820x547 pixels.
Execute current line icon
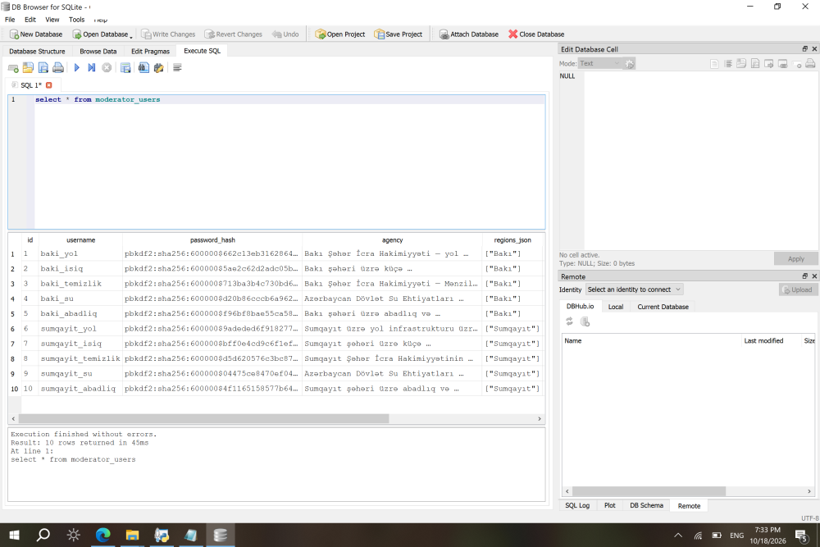click(92, 68)
